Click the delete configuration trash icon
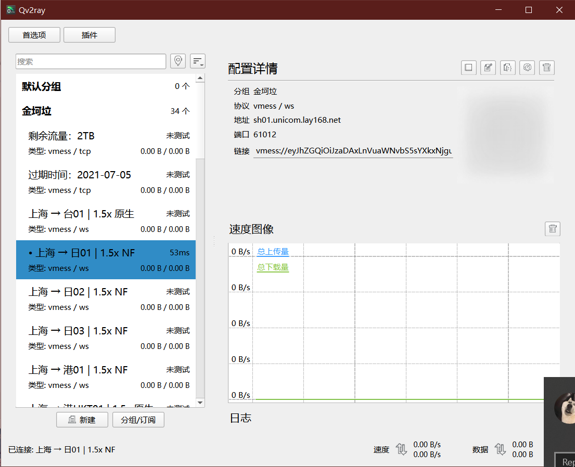The width and height of the screenshot is (575, 467). click(546, 68)
